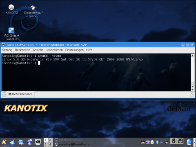Screen dimensions: 196x147
Task: Click the terminal prompt cursor line
Action: coord(21,63)
